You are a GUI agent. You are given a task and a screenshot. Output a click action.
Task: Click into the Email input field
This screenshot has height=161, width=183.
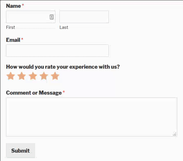57,50
